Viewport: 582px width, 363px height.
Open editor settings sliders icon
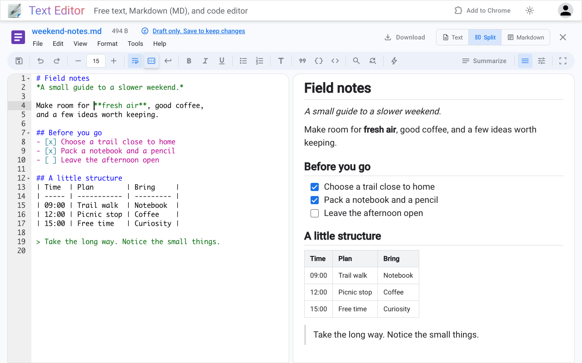[542, 61]
